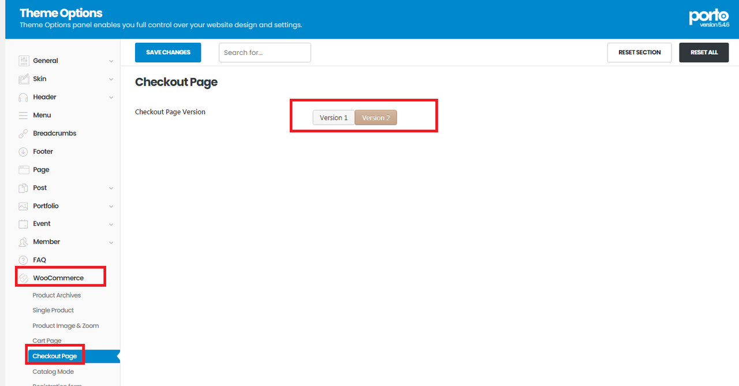Expand the Member section chevron

[x=111, y=243]
